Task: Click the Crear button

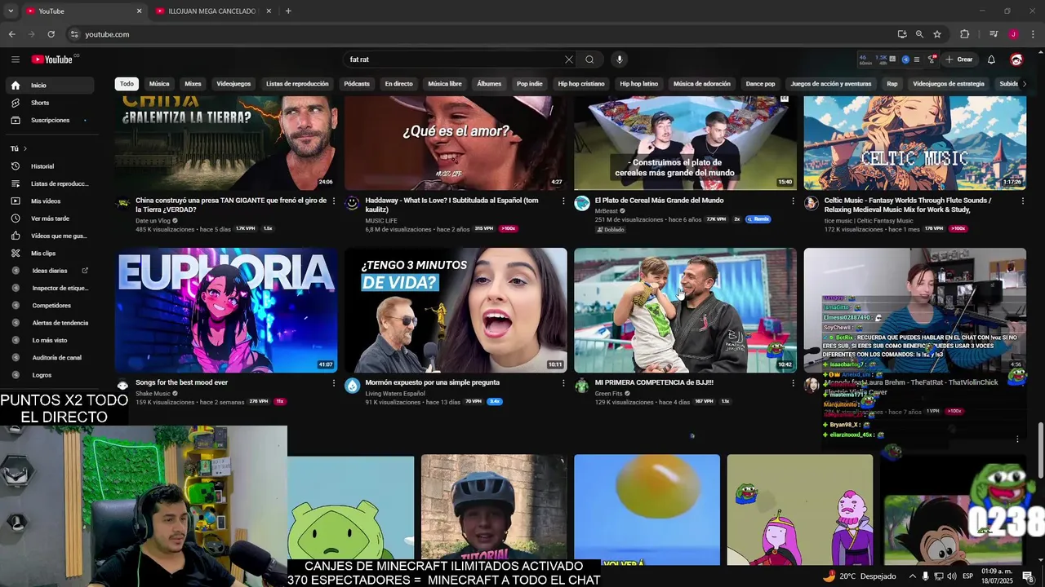Action: click(x=959, y=60)
